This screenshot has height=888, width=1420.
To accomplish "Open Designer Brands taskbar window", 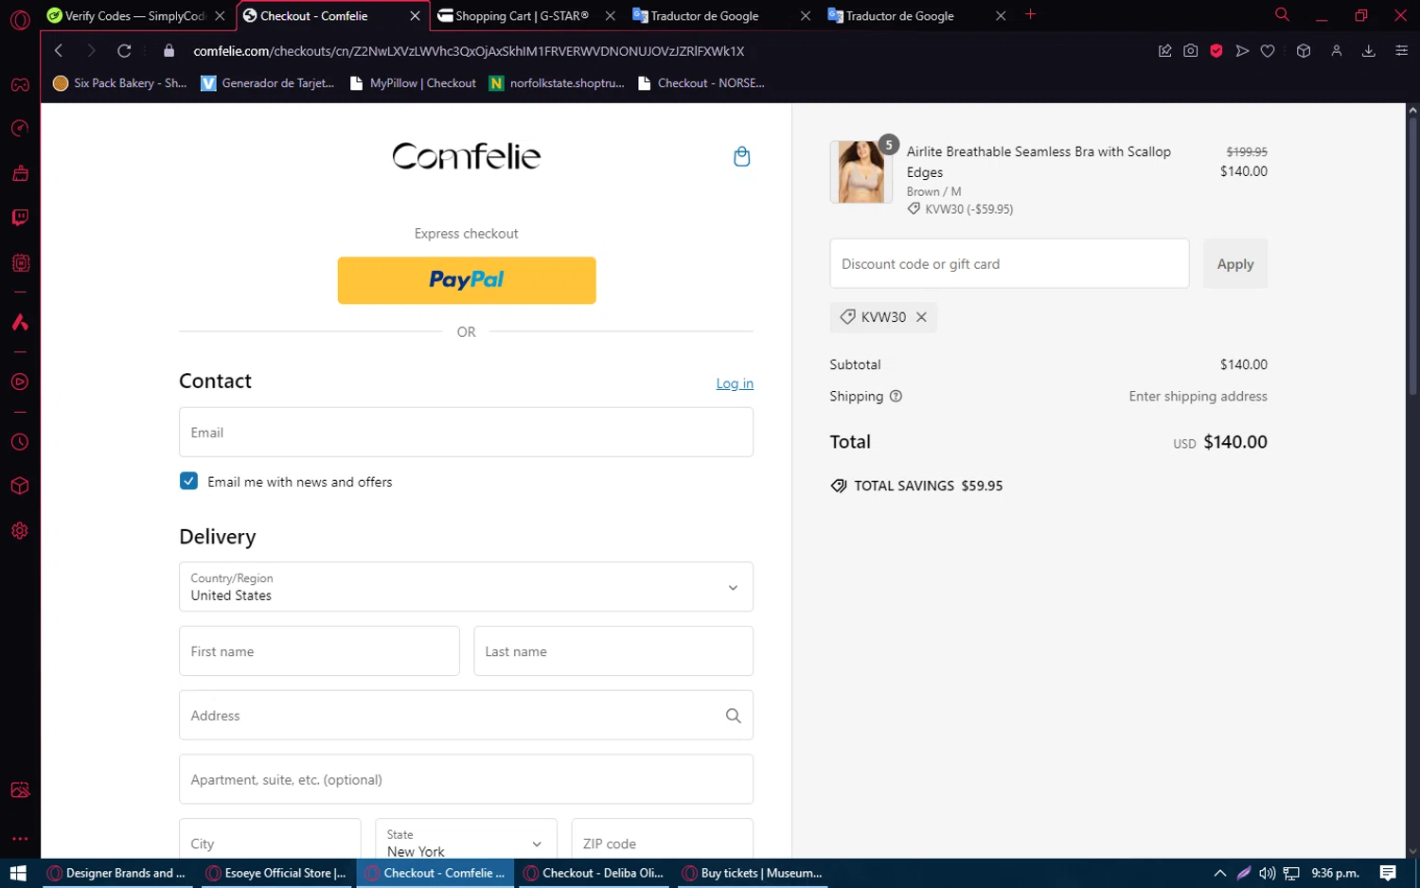I will point(115,873).
